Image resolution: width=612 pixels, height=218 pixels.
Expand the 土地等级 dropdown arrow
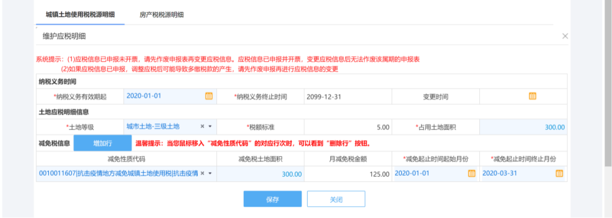coord(210,127)
